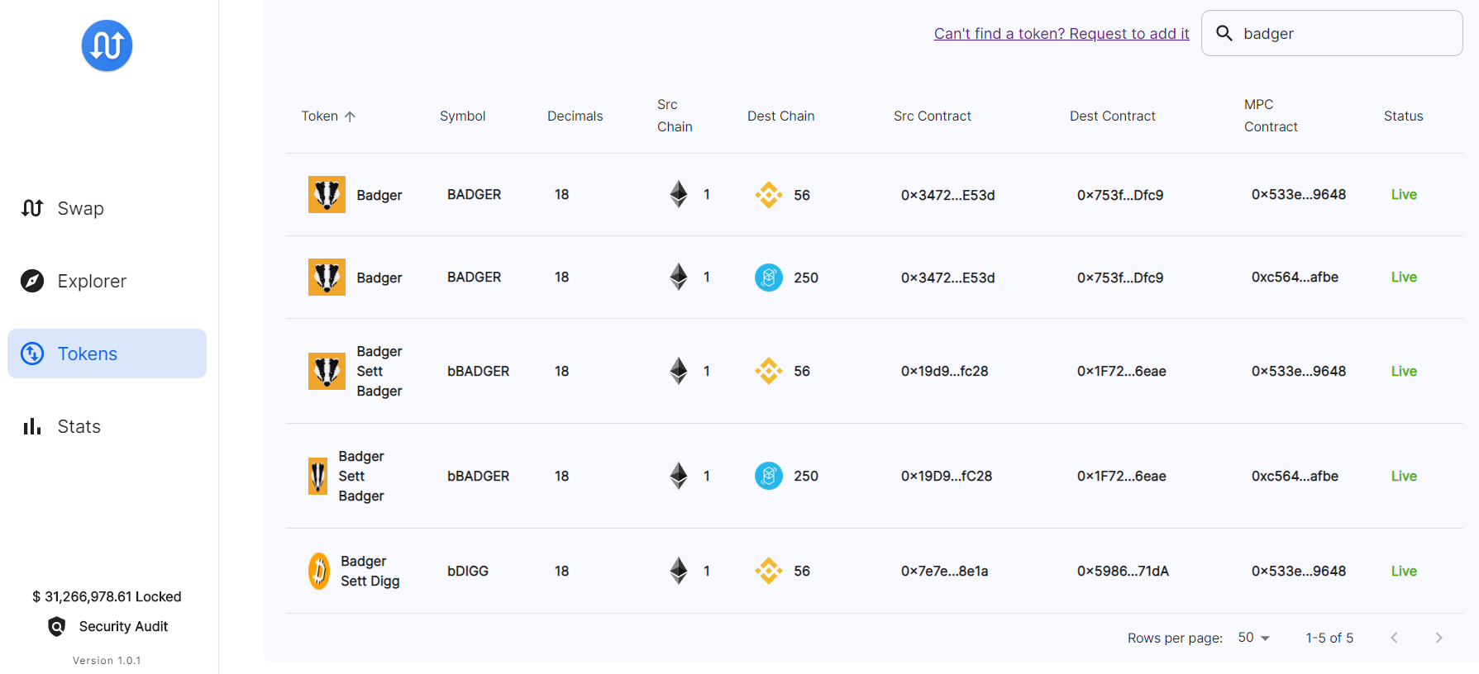Screen dimensions: 1479x674
Task: Click src contract 0x3472...E53d in chain 250 row
Action: click(948, 278)
